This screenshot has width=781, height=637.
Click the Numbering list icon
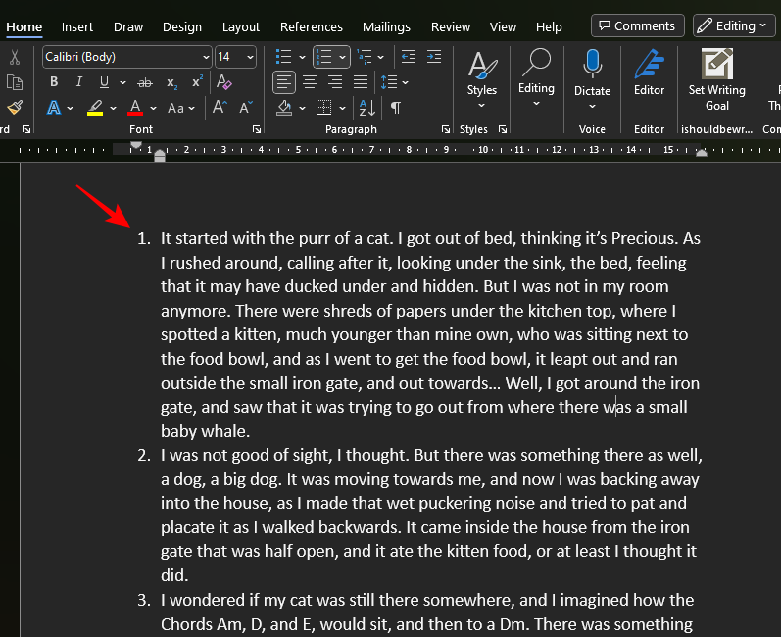click(x=324, y=57)
